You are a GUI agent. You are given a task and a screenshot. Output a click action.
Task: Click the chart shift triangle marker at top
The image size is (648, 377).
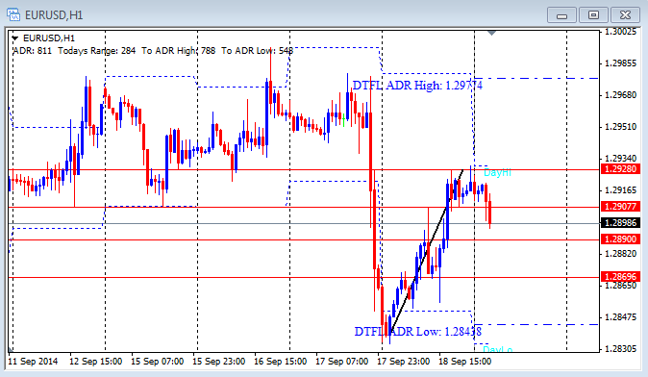coord(491,33)
